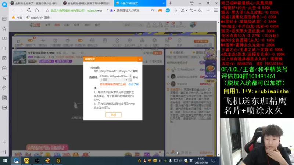Open the Windows notification center icon
294x165 pixels.
click(x=214, y=161)
